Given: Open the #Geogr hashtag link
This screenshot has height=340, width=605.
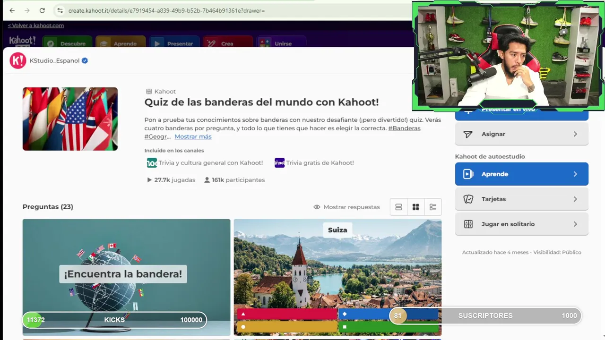Looking at the screenshot, I should click(x=157, y=136).
